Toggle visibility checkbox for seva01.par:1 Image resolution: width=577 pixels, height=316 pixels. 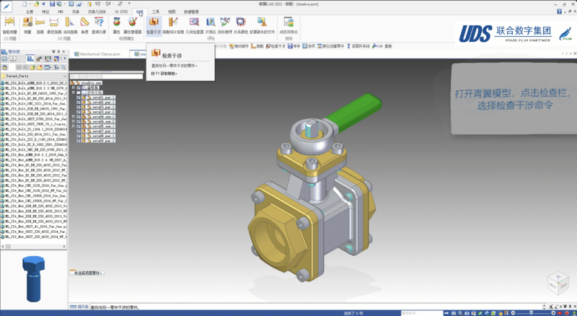tap(79, 97)
